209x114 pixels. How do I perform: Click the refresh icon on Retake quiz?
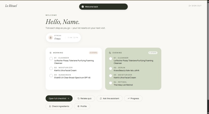pyautogui.click(x=79, y=99)
